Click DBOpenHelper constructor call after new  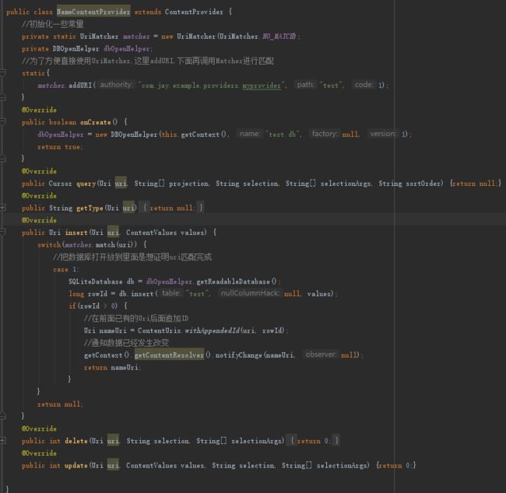(x=134, y=135)
